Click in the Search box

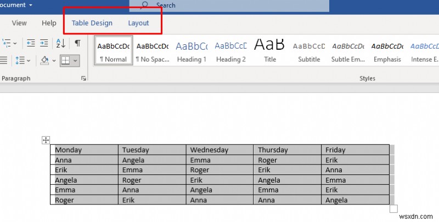[229, 5]
